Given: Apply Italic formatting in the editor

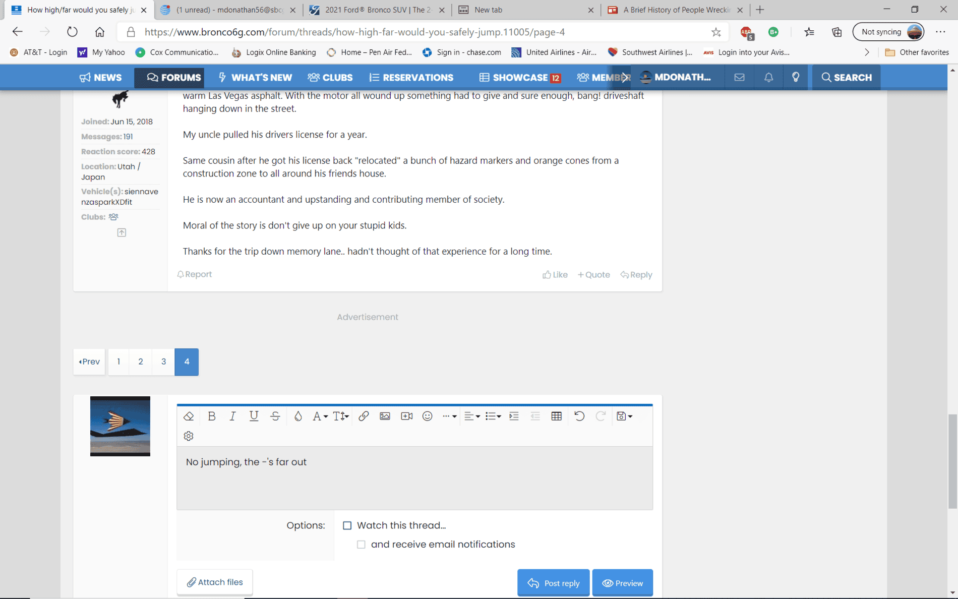Looking at the screenshot, I should (x=232, y=416).
